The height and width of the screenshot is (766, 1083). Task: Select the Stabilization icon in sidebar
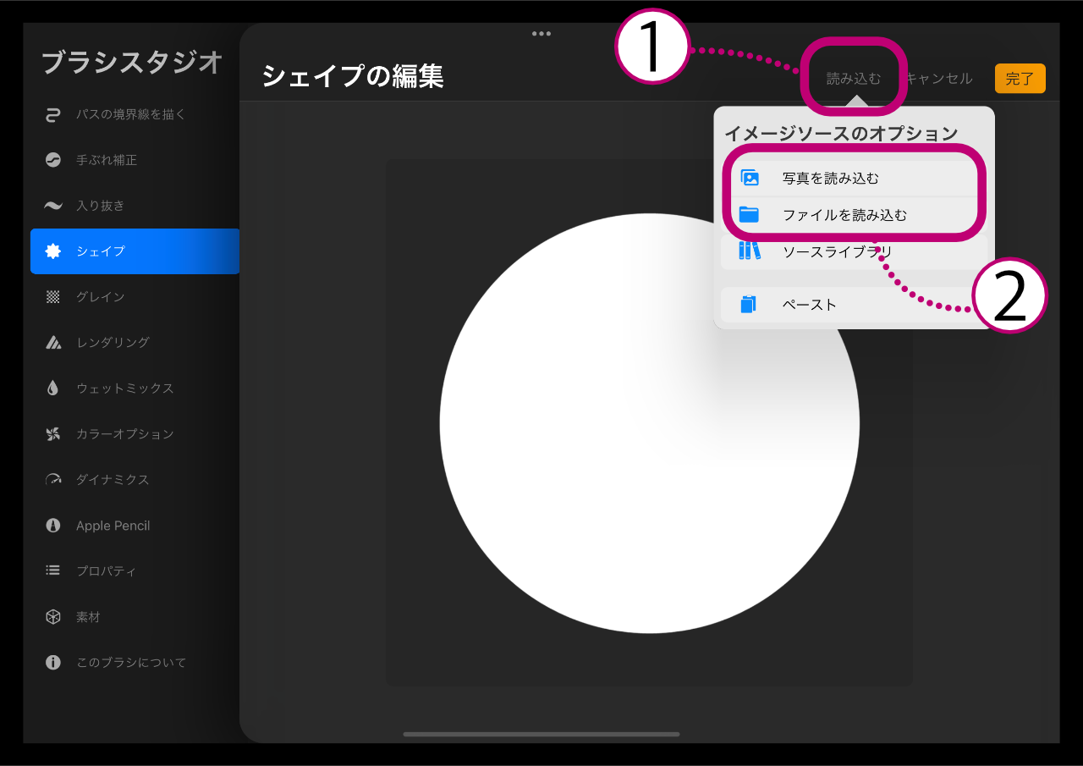(x=53, y=160)
